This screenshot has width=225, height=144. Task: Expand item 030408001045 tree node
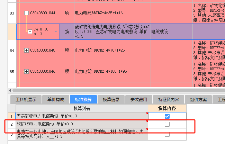click(26, 50)
